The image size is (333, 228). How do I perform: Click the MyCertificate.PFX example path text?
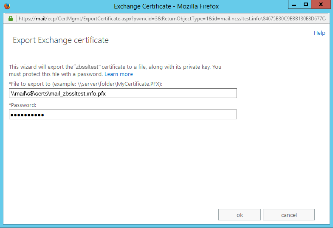point(138,84)
